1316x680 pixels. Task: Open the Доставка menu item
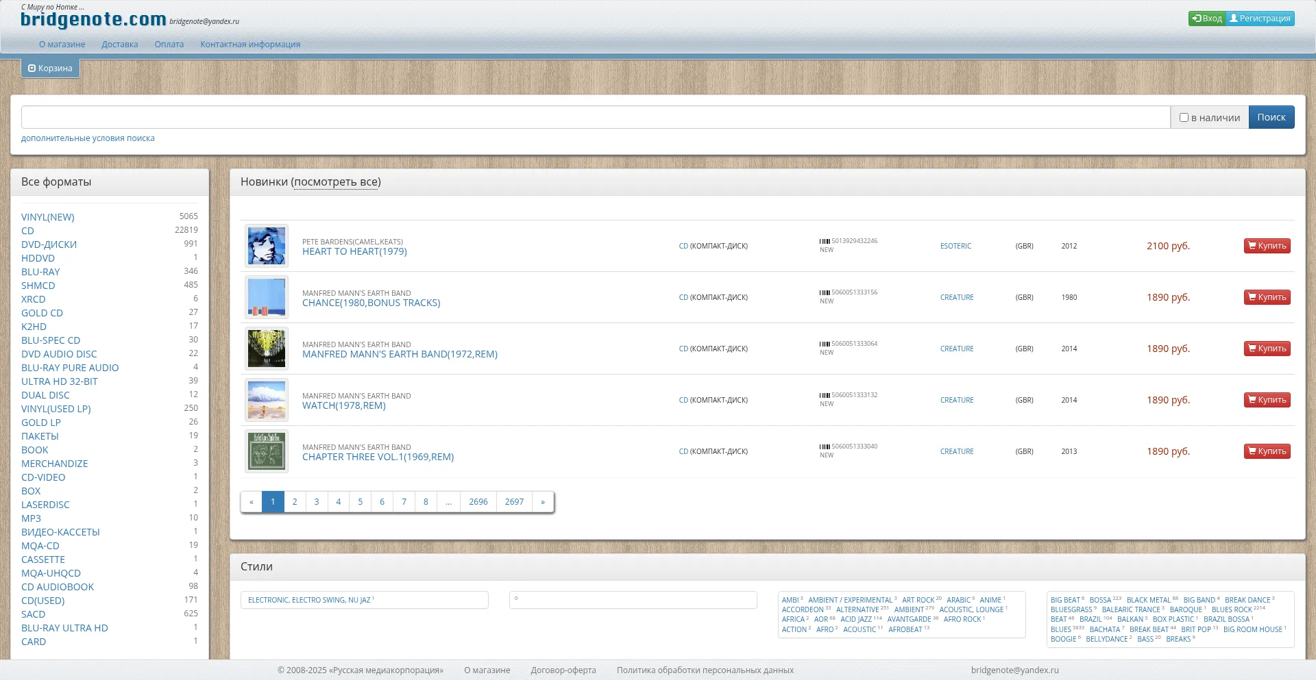[120, 45]
